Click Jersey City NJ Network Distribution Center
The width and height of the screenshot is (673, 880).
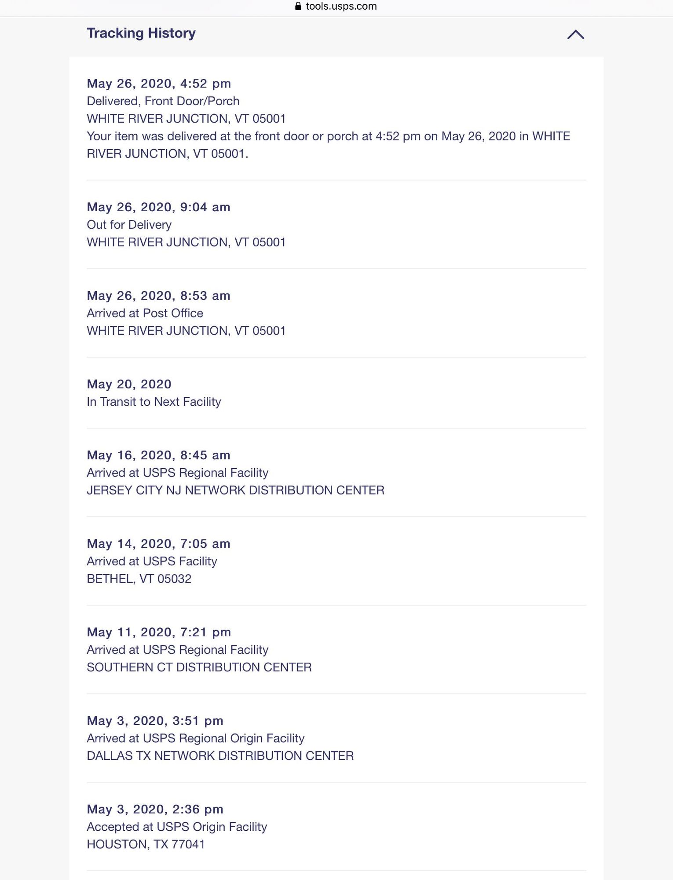[235, 490]
